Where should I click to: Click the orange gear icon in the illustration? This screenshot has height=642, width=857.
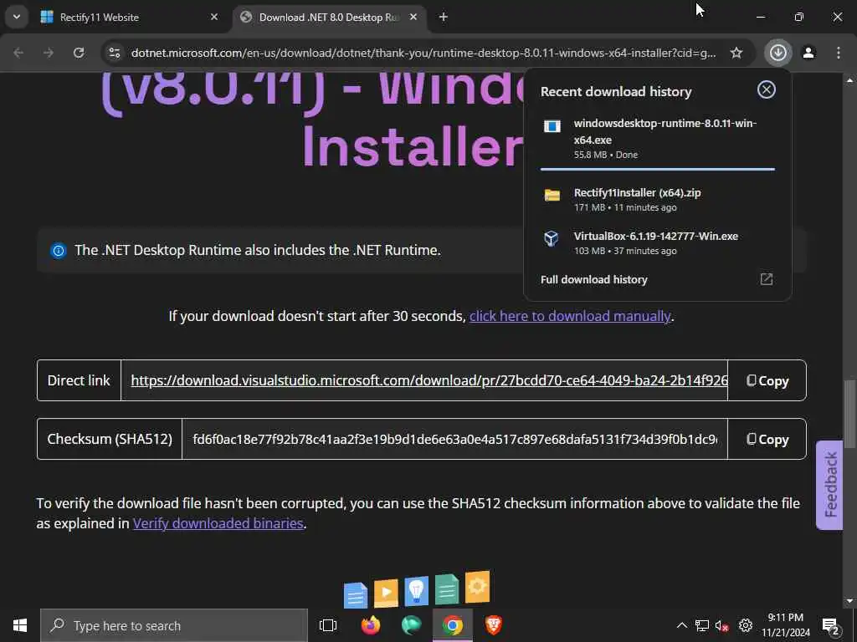point(477,587)
